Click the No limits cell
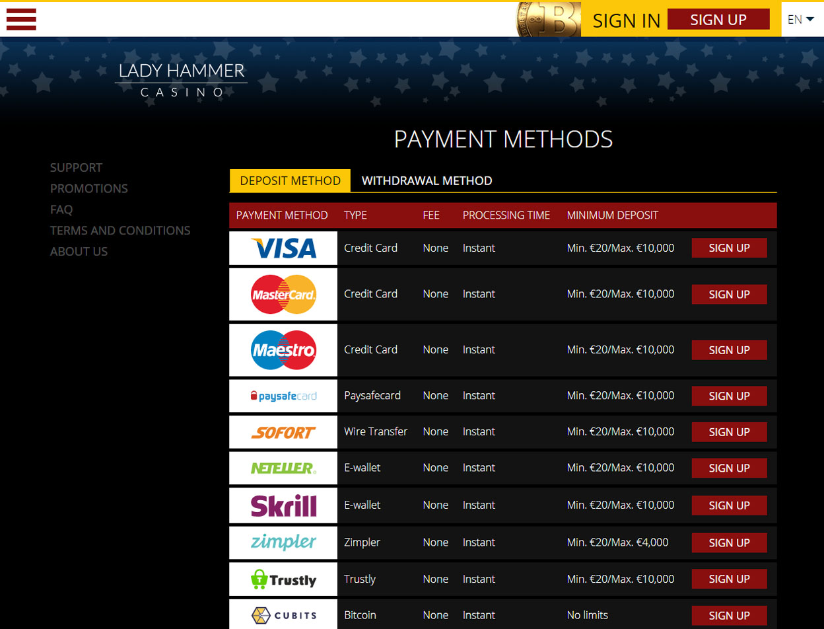This screenshot has height=629, width=824. point(588,615)
